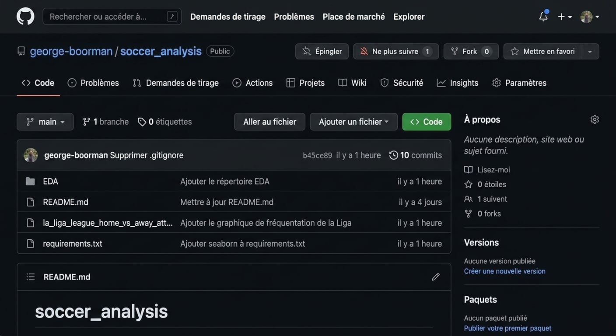
Task: Open README.md in the file list
Action: [66, 202]
